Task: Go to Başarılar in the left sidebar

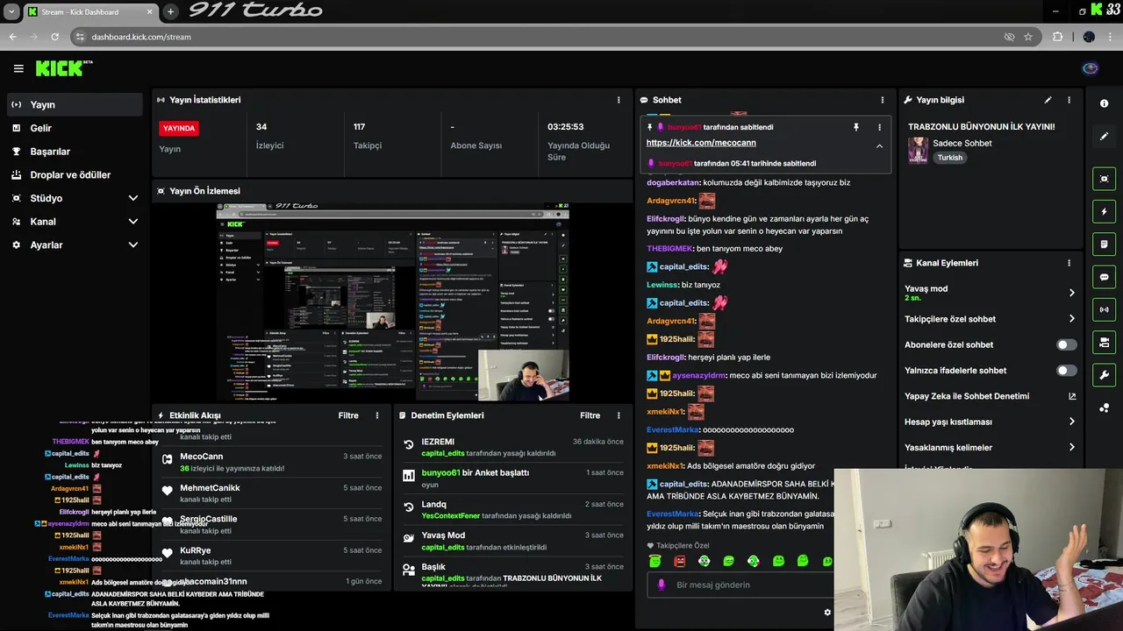Action: click(x=75, y=152)
